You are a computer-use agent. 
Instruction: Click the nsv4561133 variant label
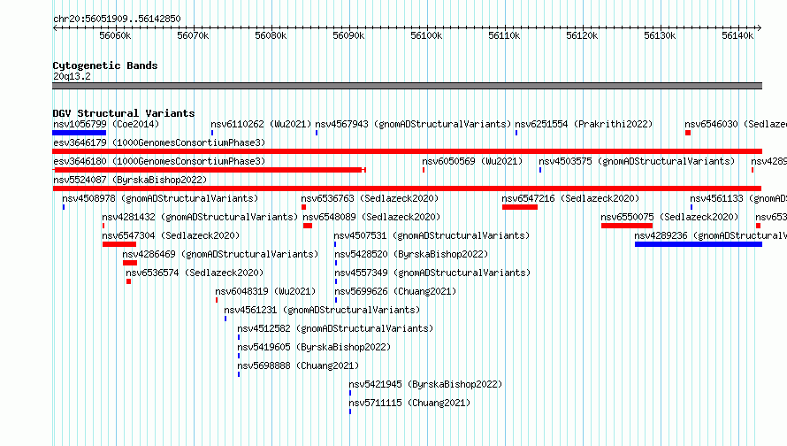738,198
